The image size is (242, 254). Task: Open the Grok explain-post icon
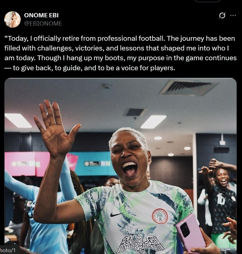[x=222, y=16]
